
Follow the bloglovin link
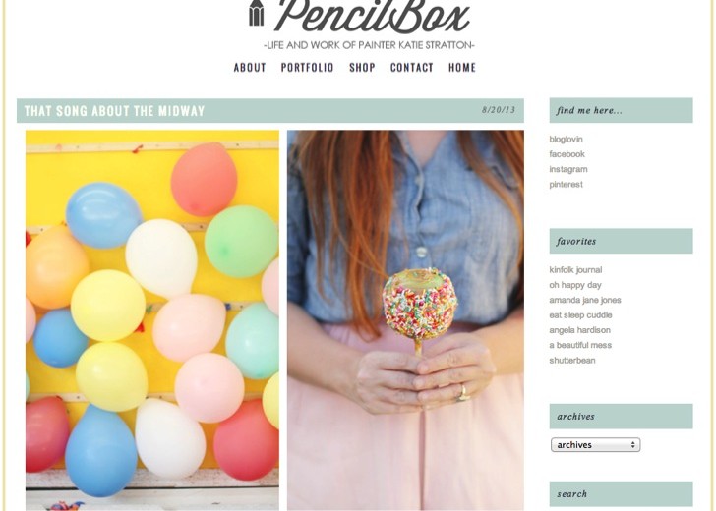point(566,140)
